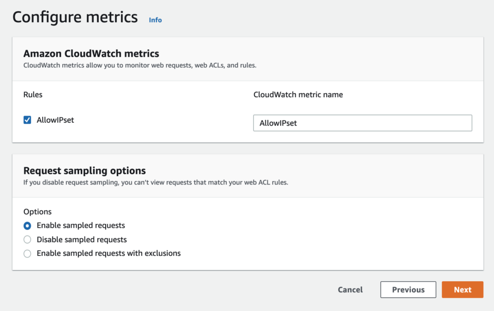Select the Enable sampled requests radio button
This screenshot has width=494, height=311.
coord(27,226)
